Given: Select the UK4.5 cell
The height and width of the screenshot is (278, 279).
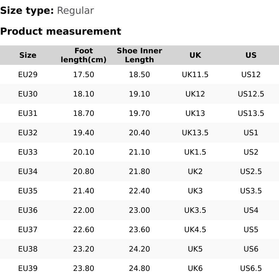Looking at the screenshot, I should pos(195,230).
